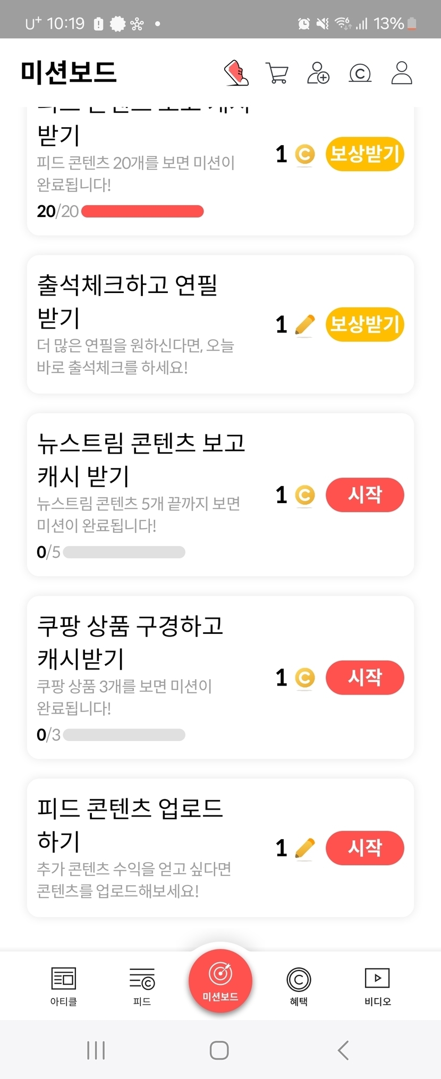441x1079 pixels.
Task: Switch to the 아티클 tab
Action: (x=64, y=986)
